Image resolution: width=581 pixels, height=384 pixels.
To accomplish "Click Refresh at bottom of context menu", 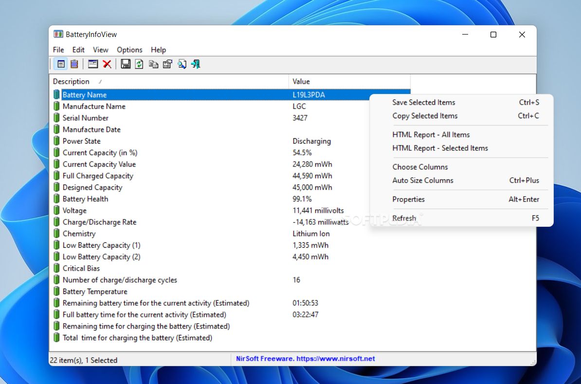I will pos(404,218).
